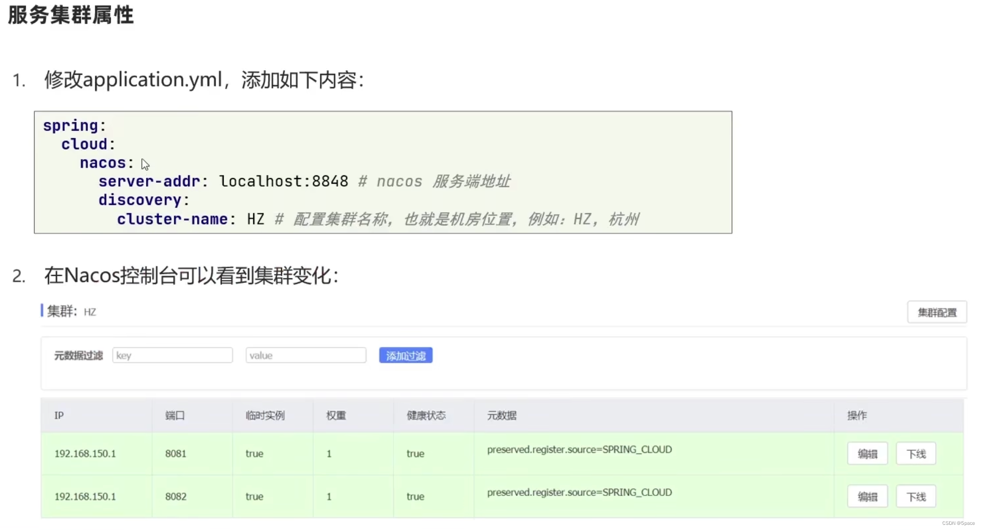Select the 端口 column header
The height and width of the screenshot is (530, 982).
pyautogui.click(x=175, y=415)
